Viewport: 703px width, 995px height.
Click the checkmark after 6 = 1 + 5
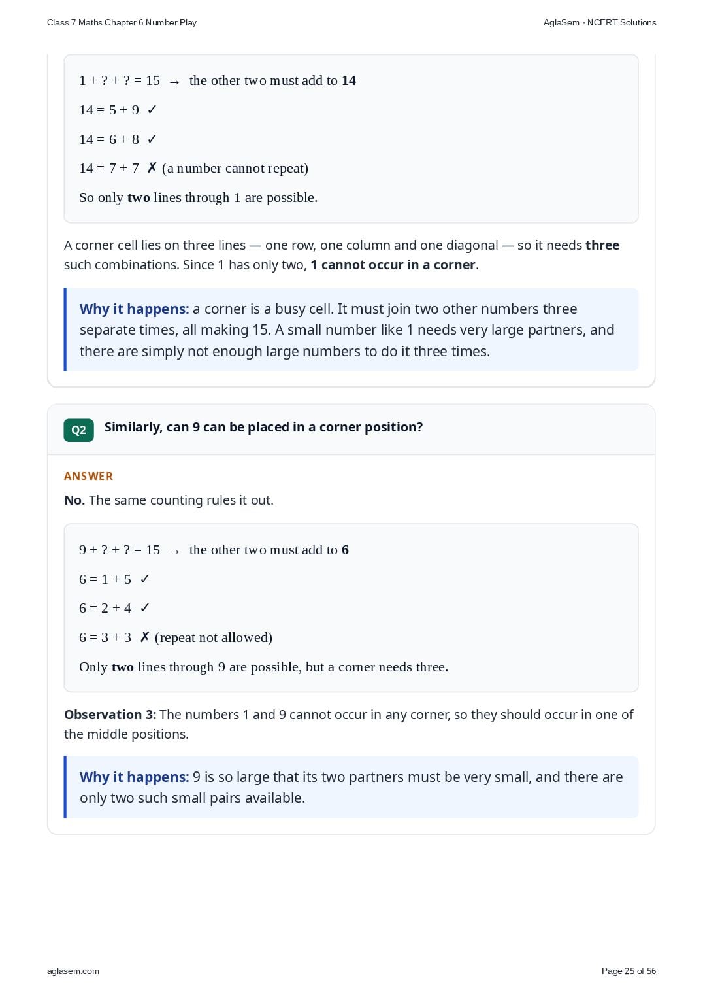tap(145, 579)
